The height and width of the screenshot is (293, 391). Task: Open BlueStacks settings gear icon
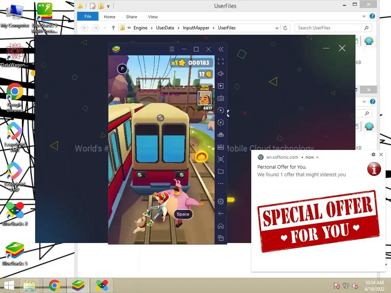221,201
